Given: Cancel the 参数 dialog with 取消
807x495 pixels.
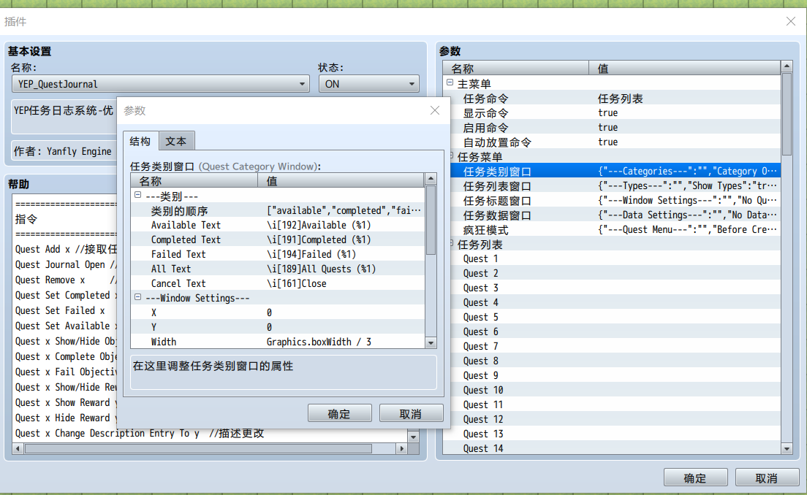Looking at the screenshot, I should coord(412,413).
